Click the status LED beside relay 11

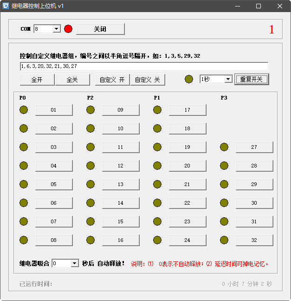click(x=91, y=147)
